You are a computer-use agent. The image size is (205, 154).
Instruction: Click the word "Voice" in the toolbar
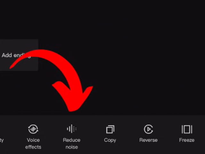click(33, 140)
